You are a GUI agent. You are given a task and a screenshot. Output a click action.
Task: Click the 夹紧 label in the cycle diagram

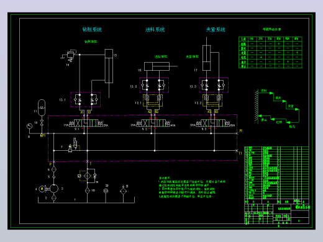(291, 106)
